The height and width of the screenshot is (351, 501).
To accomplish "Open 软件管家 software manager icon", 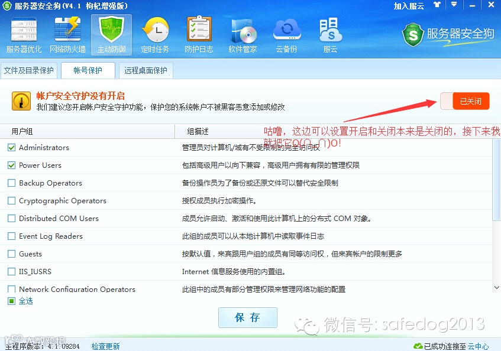I will tap(243, 34).
